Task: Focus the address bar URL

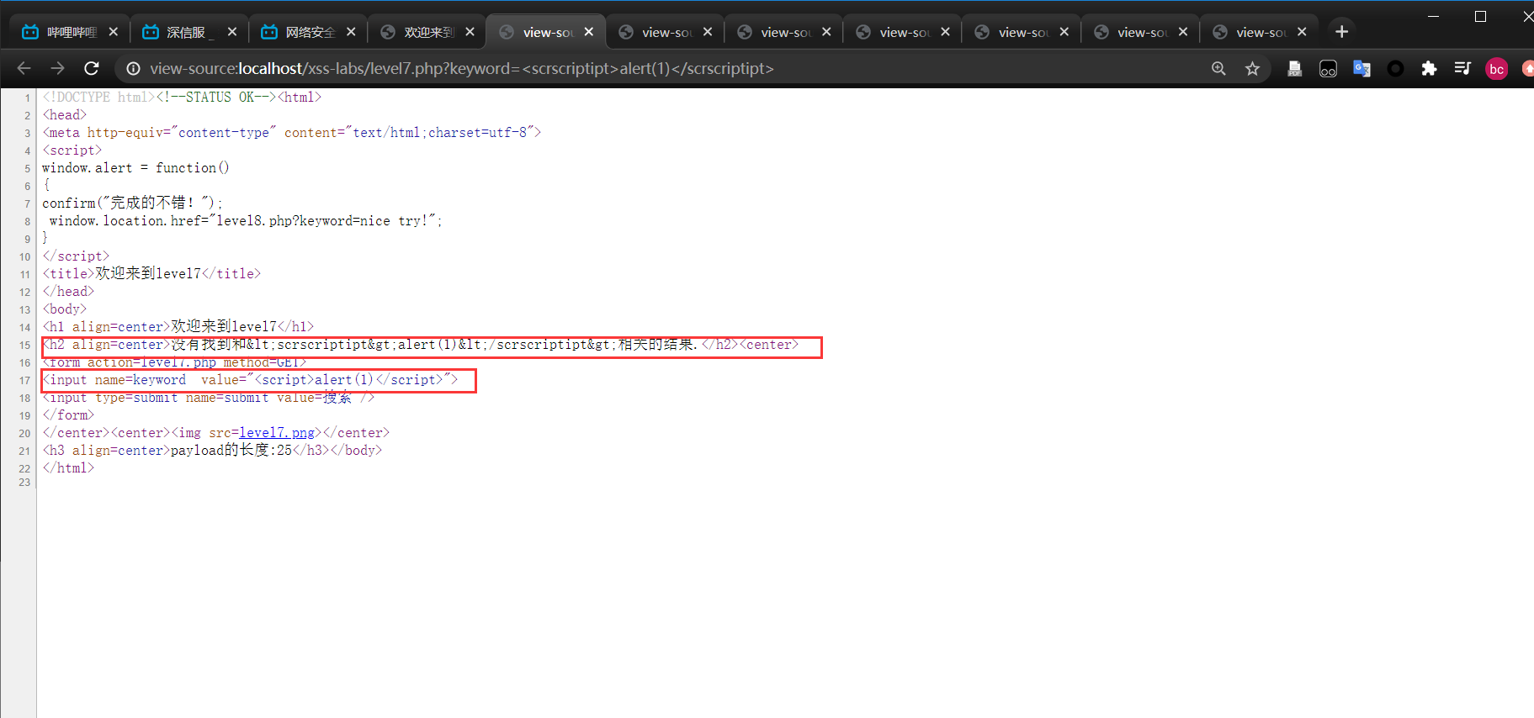Action: point(461,68)
